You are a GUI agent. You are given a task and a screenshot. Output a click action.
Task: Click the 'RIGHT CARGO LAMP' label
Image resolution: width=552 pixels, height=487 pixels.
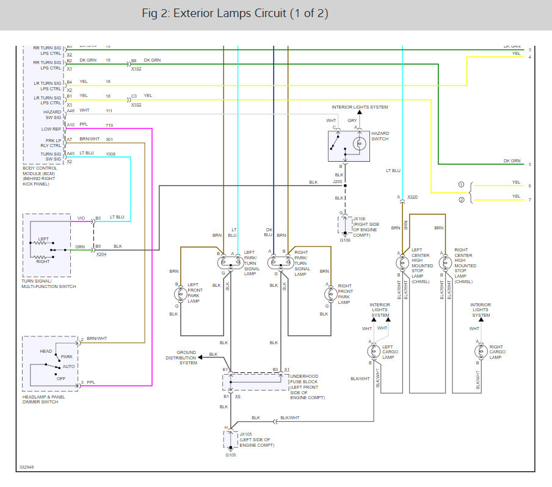click(497, 352)
